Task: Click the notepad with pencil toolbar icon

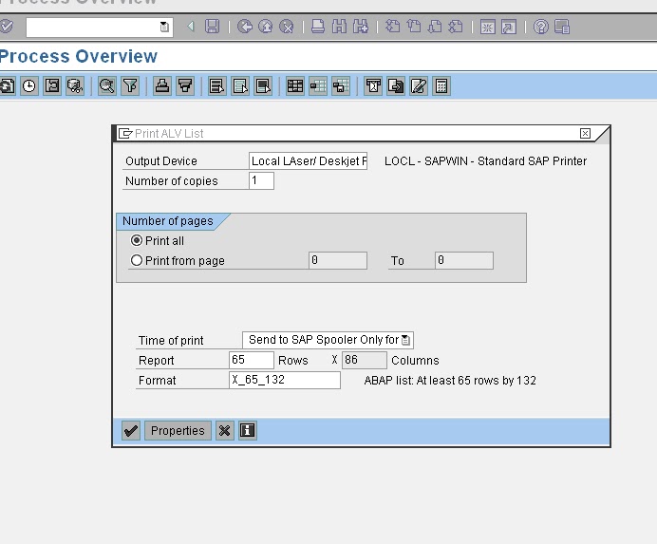Action: click(419, 85)
